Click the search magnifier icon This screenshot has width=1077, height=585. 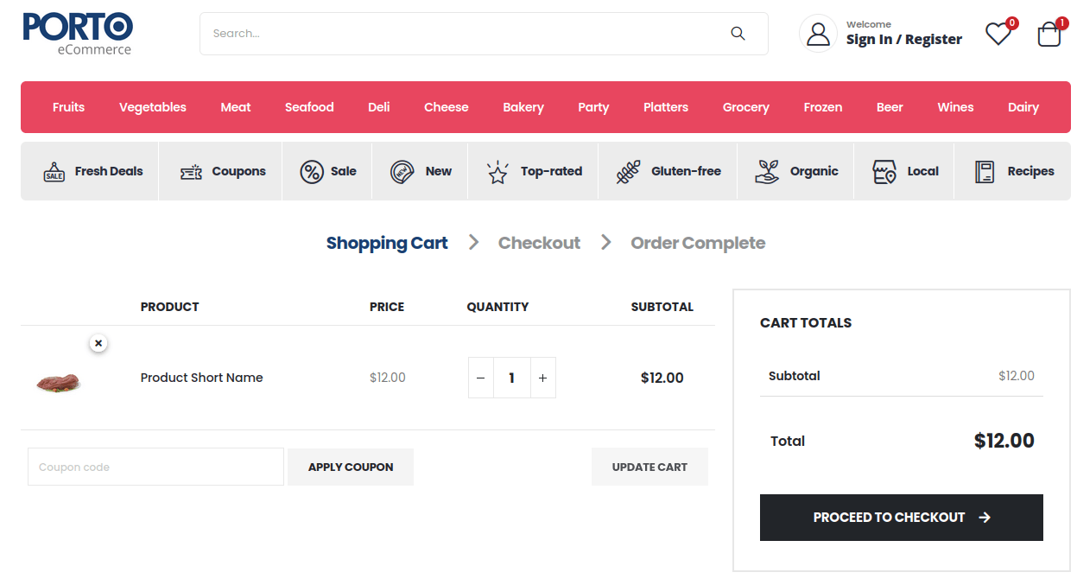click(x=738, y=33)
